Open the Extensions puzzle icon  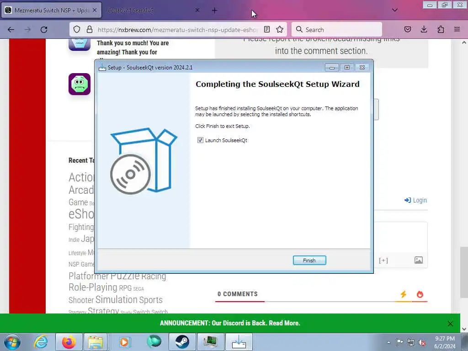point(441,29)
